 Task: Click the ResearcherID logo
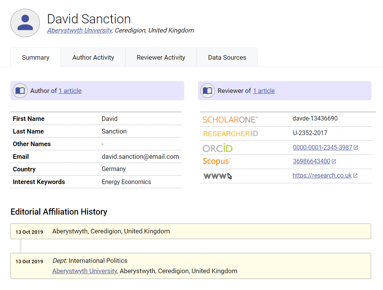230,134
